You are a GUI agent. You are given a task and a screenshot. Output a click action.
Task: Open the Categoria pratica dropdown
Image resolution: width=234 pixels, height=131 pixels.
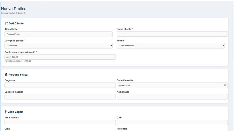click(x=58, y=46)
